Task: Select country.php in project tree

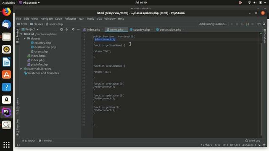Action: (42, 43)
